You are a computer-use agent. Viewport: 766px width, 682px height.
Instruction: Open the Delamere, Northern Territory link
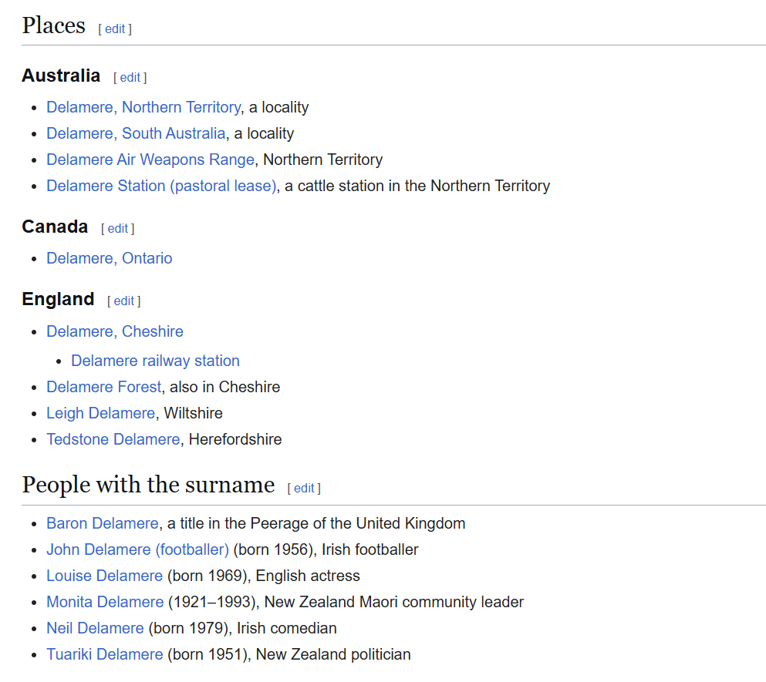pos(143,107)
